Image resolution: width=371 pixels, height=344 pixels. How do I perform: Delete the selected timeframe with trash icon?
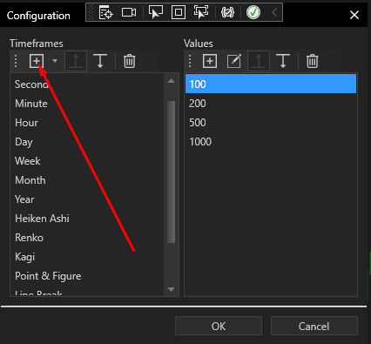[130, 61]
